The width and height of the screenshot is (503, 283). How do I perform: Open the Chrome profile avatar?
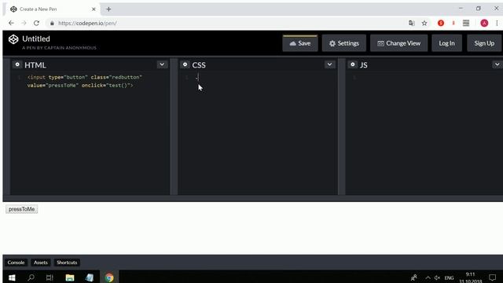click(x=484, y=23)
